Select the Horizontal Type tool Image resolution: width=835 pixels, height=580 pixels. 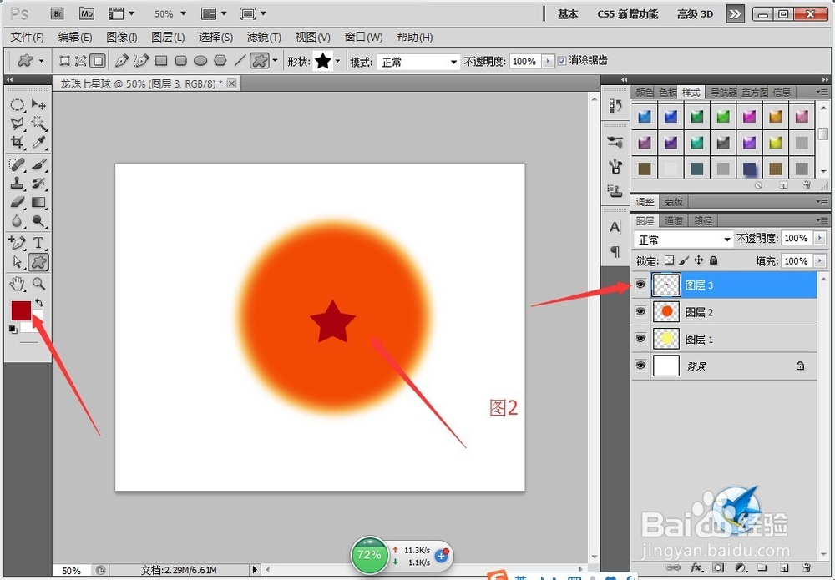[x=38, y=243]
